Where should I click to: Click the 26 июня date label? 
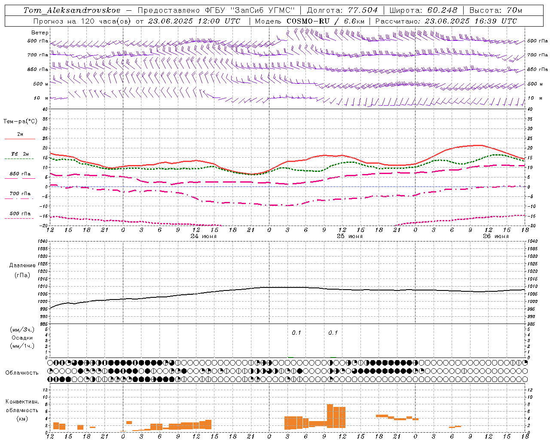coord(495,236)
